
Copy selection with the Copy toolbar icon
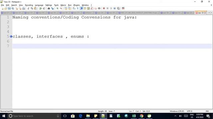(32, 8)
